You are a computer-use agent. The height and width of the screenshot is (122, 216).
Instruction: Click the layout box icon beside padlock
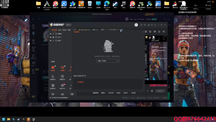(155, 31)
